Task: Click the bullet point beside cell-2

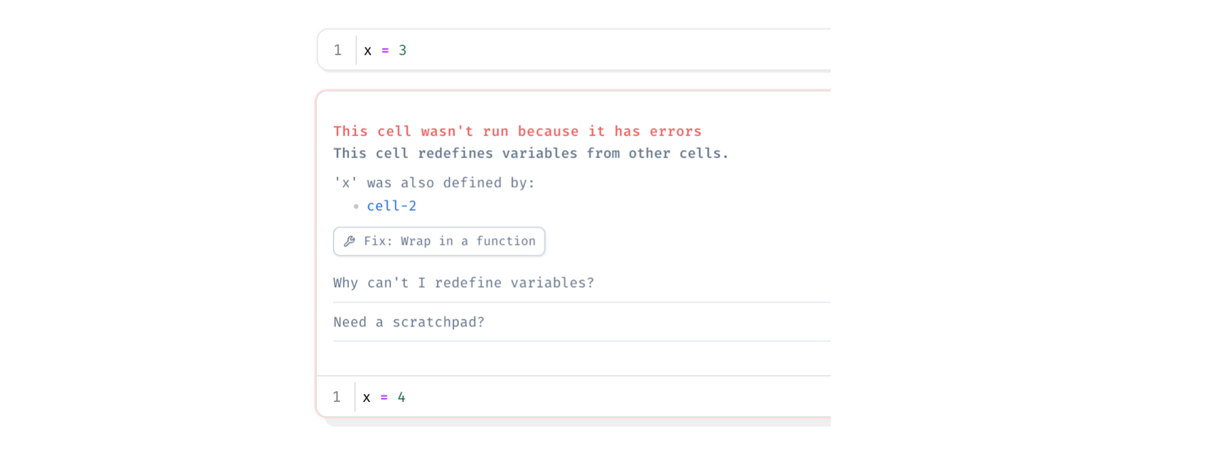Action: pyautogui.click(x=356, y=207)
